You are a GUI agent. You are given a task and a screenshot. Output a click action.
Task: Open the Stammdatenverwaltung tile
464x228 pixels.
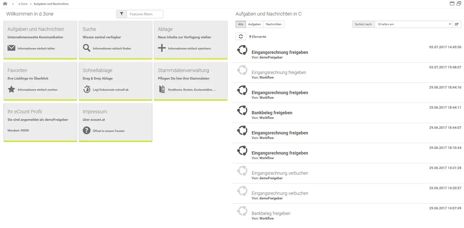(191, 81)
